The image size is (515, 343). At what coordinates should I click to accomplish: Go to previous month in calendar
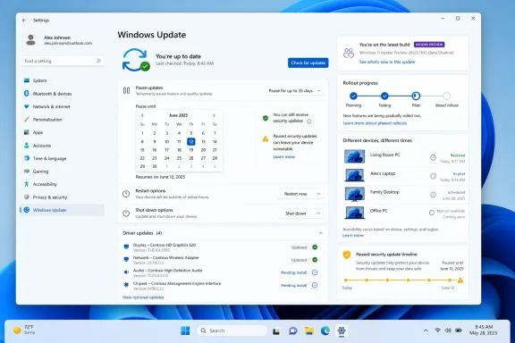click(142, 115)
